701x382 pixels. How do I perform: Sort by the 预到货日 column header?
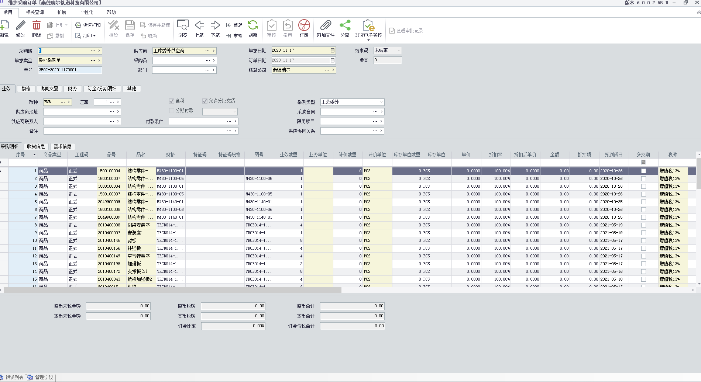(x=614, y=155)
